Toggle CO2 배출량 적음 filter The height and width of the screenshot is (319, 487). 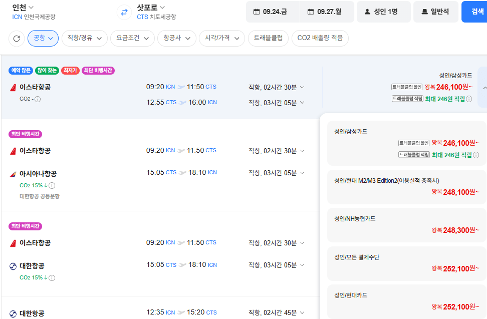click(x=320, y=38)
